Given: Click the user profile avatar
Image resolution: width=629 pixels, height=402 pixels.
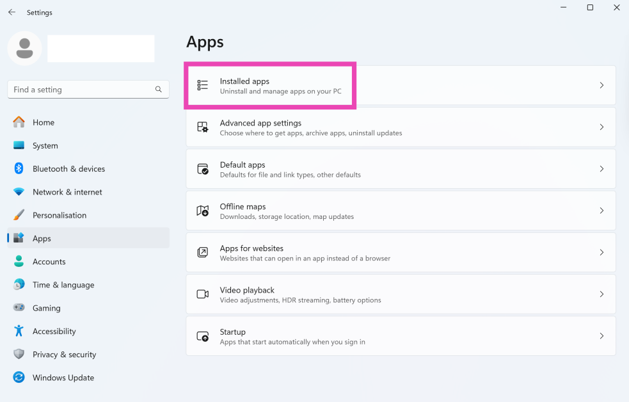Looking at the screenshot, I should 25,49.
